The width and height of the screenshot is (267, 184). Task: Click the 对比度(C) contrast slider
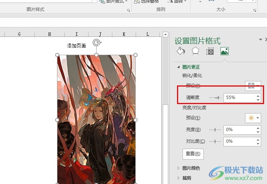[x=215, y=141]
